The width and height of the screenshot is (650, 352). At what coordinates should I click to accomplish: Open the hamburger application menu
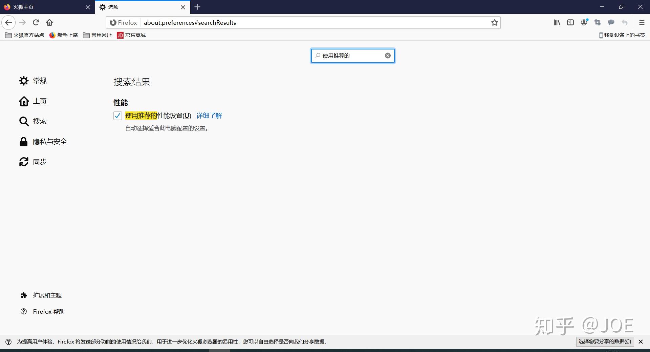(642, 23)
